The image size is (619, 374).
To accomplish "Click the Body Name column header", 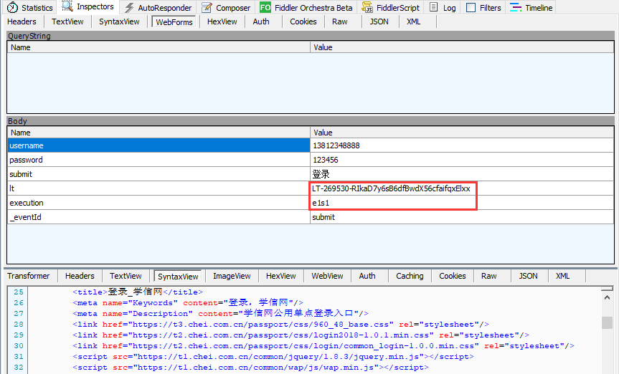I will pos(159,133).
